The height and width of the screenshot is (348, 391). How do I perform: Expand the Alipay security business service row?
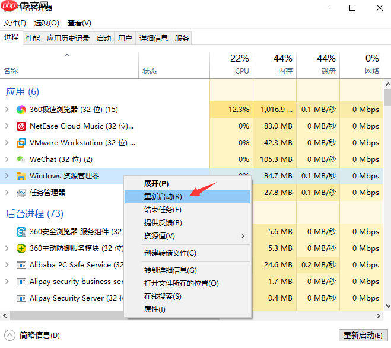(x=7, y=282)
